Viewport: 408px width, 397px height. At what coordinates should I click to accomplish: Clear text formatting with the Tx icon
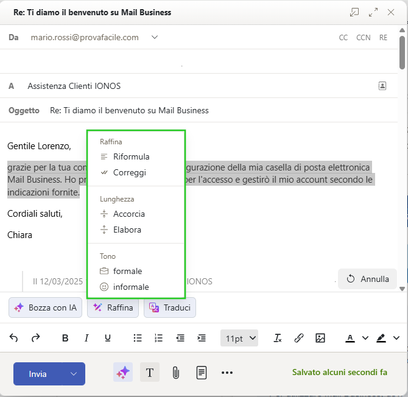[278, 338]
